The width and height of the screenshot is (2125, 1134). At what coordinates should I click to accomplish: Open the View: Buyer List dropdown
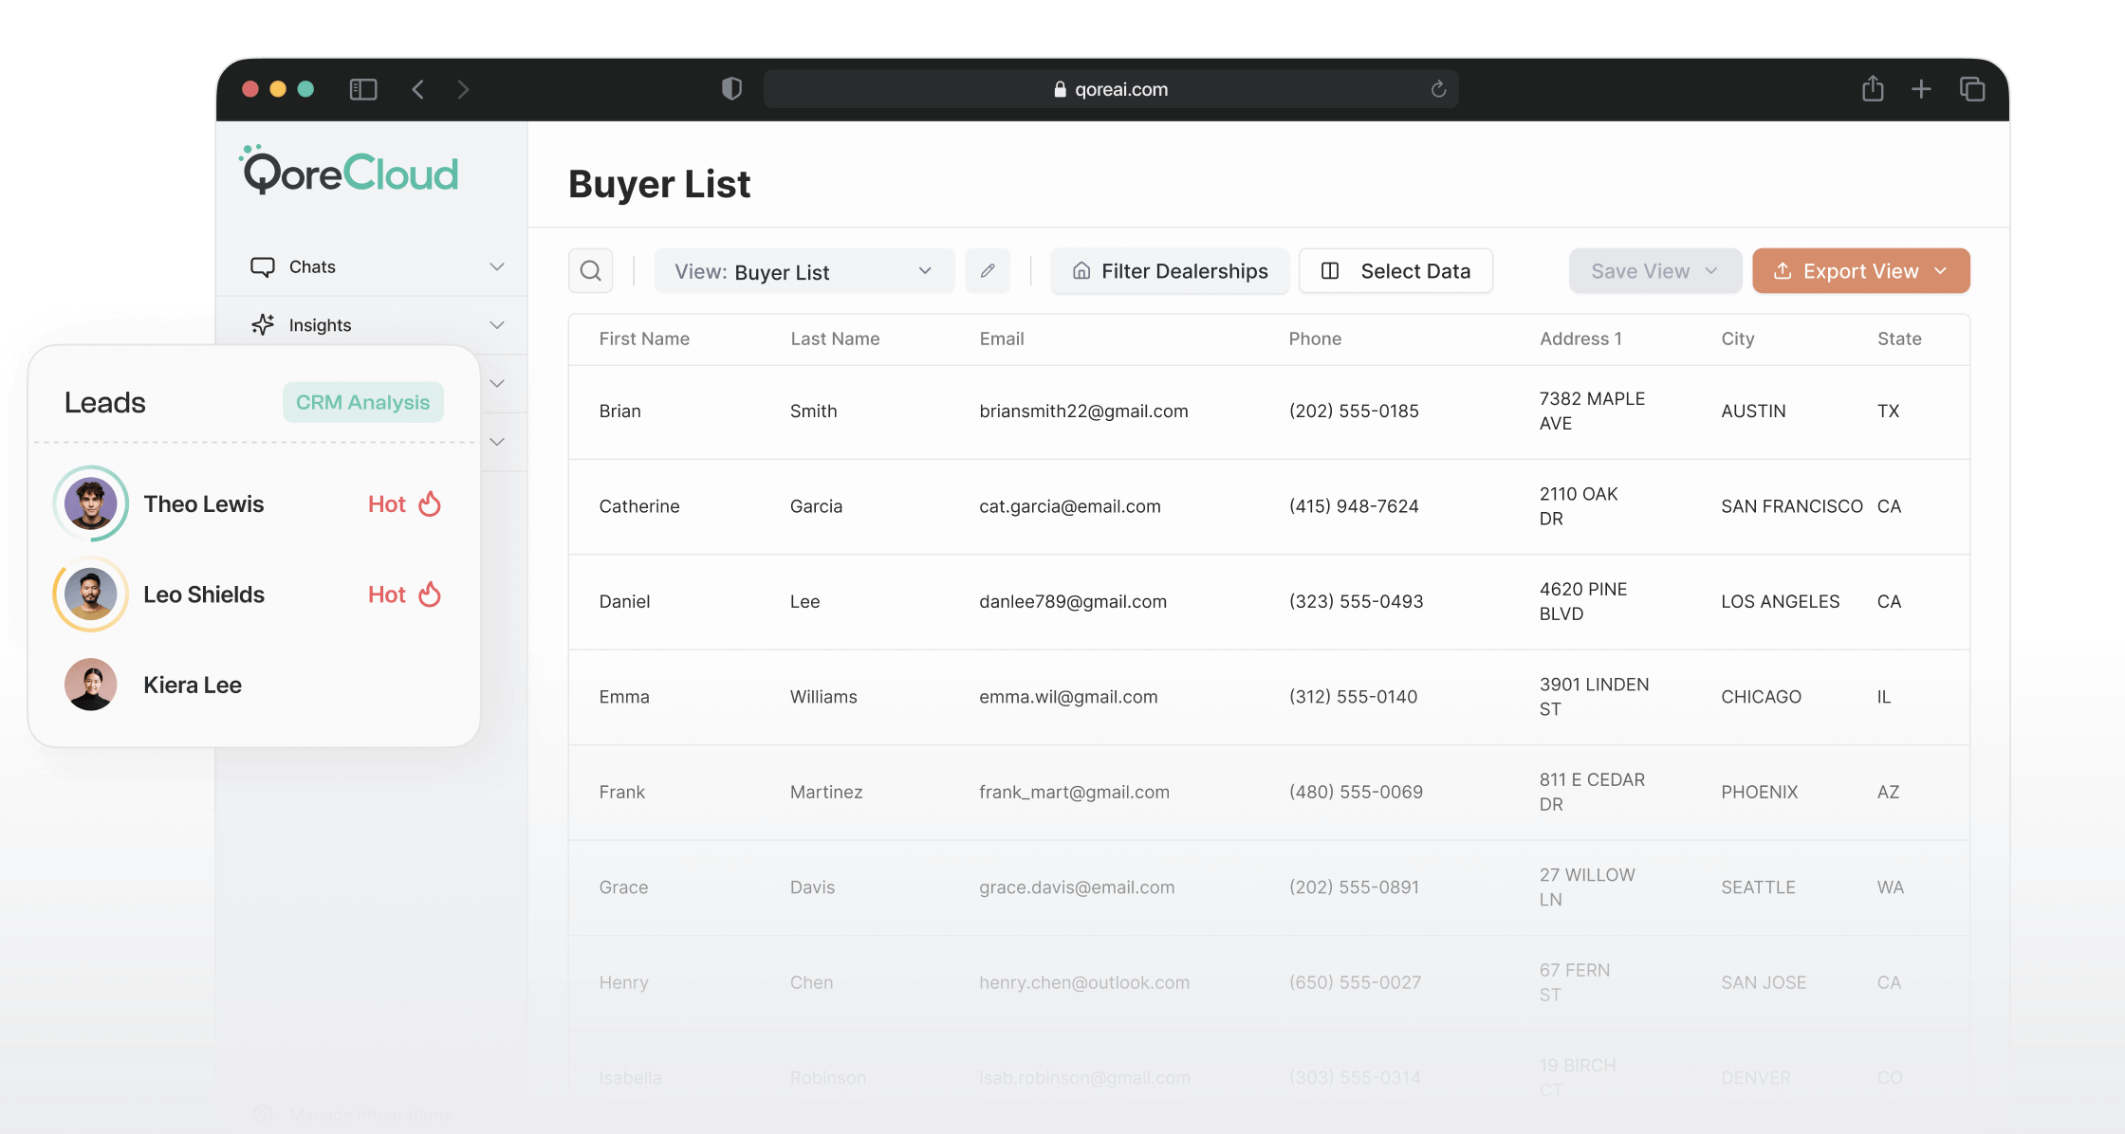click(804, 272)
